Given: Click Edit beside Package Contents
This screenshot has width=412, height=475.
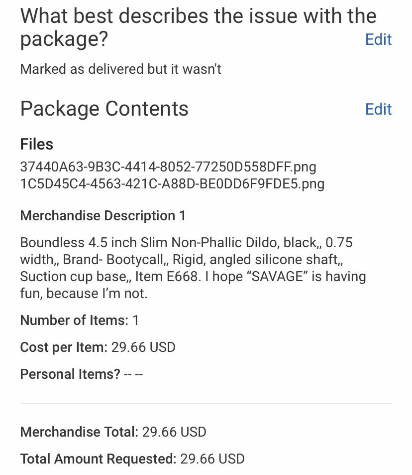Looking at the screenshot, I should pyautogui.click(x=378, y=109).
